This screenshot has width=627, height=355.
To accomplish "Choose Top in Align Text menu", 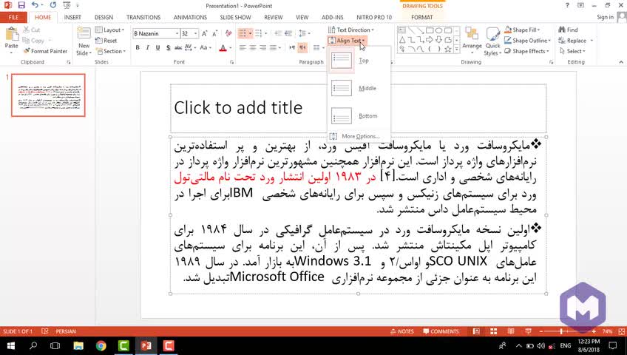I will 359,61.
